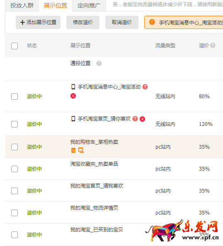Check the box for 我的购物车_掌柜热卖 row

[15, 147]
